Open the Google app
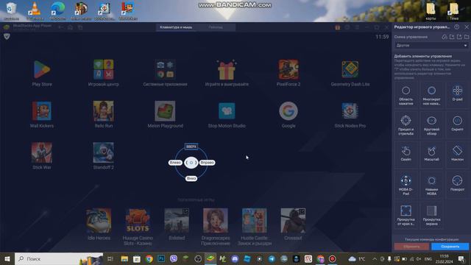Screen dimensions: 471x265 [288, 115]
